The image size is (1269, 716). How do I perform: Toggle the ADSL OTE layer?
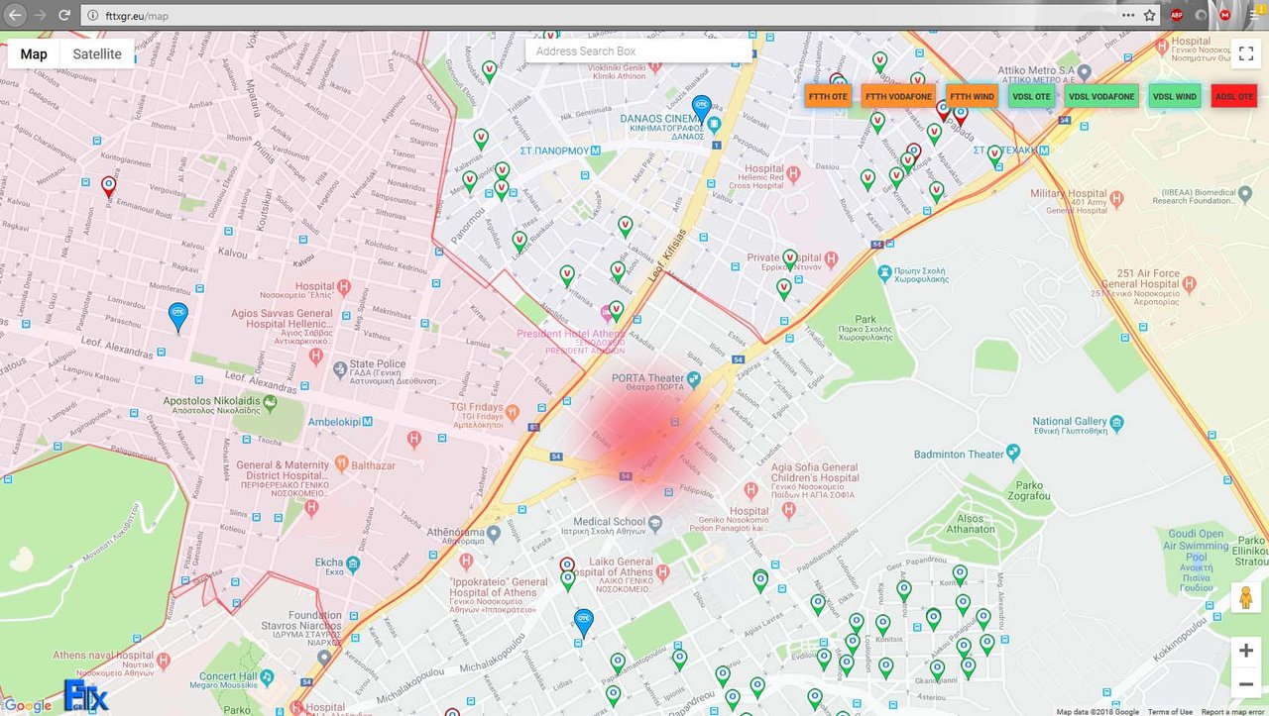click(1234, 96)
